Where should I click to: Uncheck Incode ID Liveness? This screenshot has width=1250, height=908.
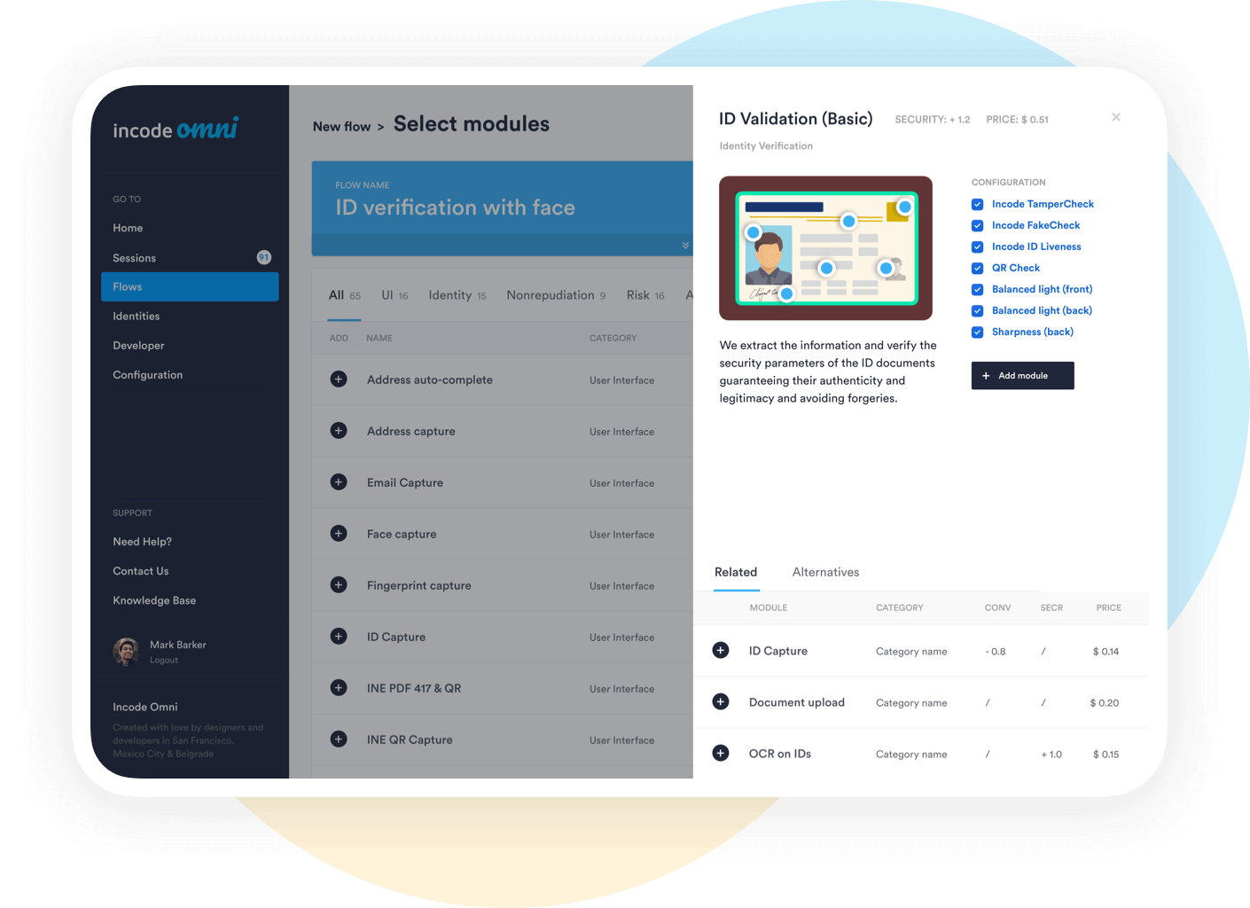[x=977, y=247]
